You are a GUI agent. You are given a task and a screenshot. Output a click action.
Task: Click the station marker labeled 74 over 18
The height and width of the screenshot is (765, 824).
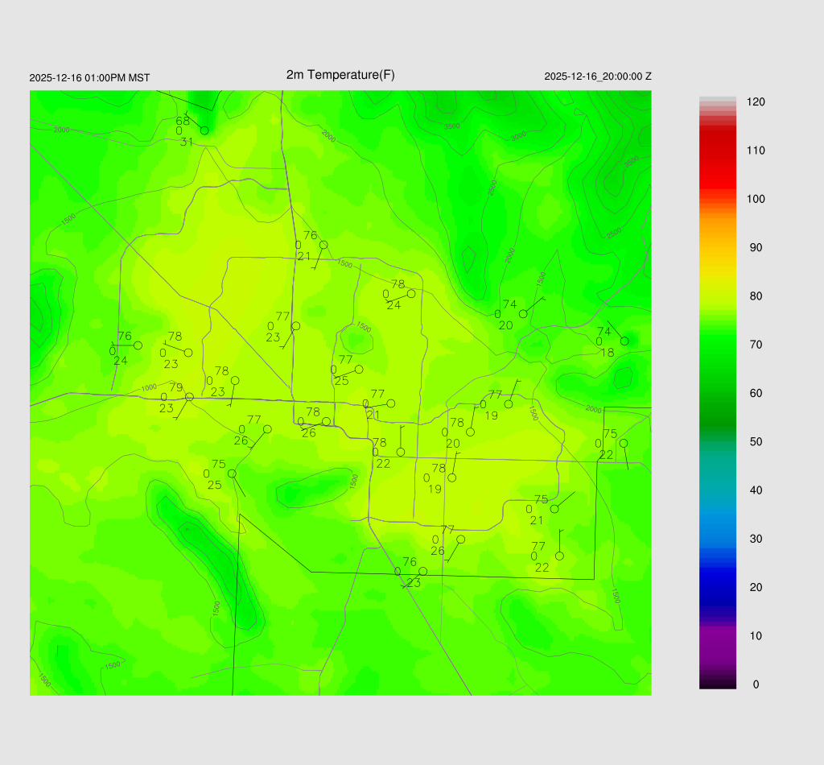click(624, 341)
